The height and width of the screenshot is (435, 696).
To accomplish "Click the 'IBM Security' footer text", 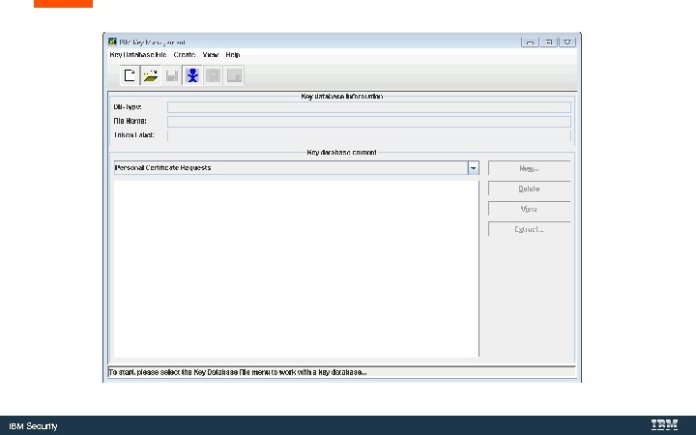I will [x=33, y=426].
